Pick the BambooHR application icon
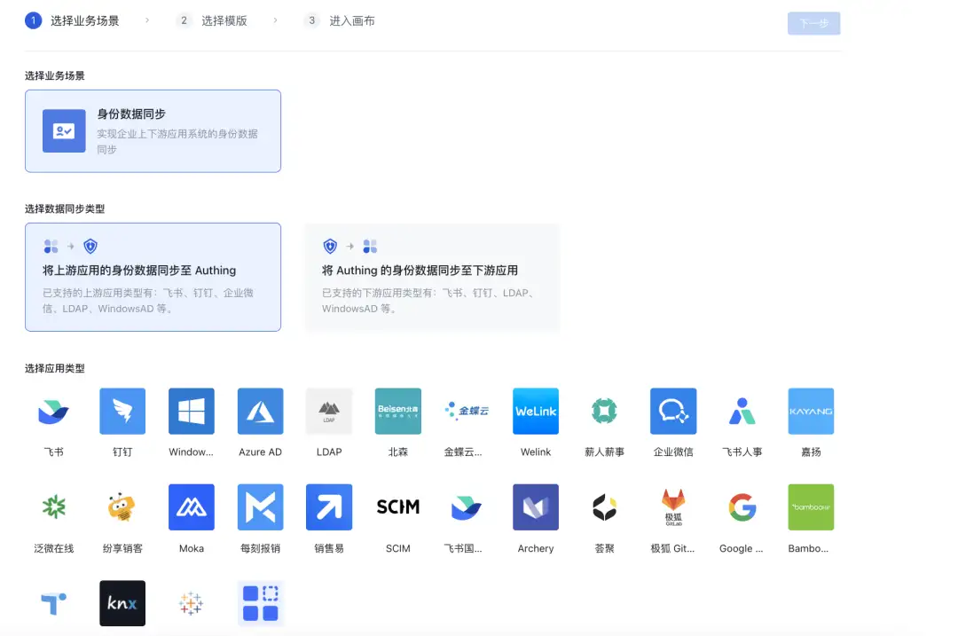The width and height of the screenshot is (958, 636). (811, 507)
